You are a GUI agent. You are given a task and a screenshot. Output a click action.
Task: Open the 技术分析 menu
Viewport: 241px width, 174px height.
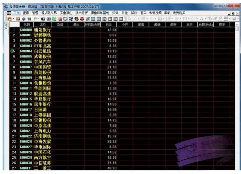(x=81, y=13)
